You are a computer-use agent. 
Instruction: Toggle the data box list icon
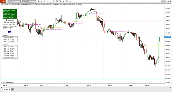tap(70, 1)
